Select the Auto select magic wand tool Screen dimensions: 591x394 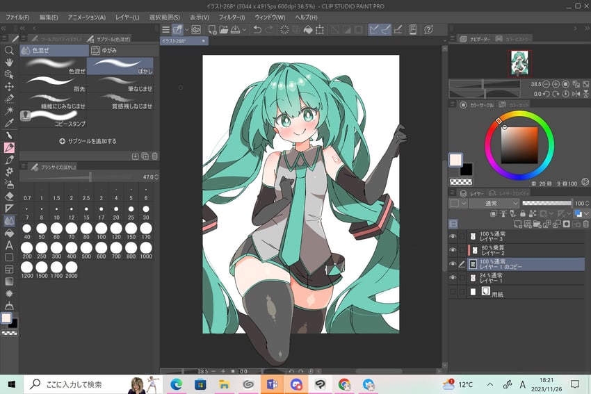9,110
